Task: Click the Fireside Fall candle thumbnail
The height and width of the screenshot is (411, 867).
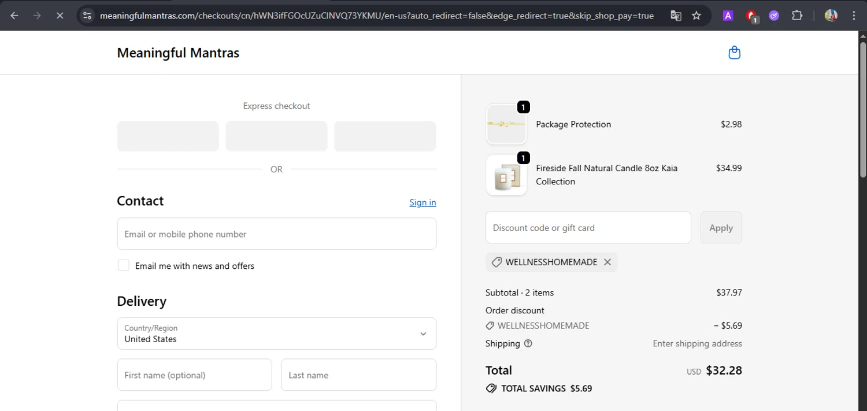Action: (506, 175)
